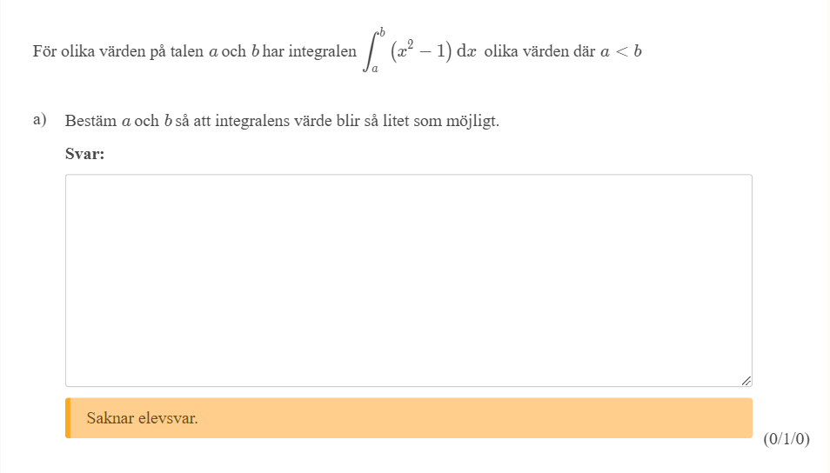Click the inequality "a < b" condition

620,51
